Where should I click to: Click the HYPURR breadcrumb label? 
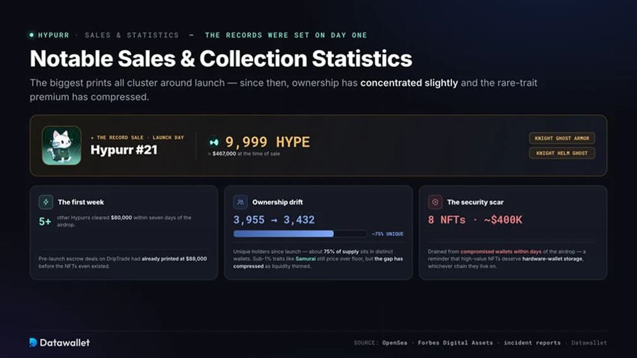pyautogui.click(x=54, y=35)
